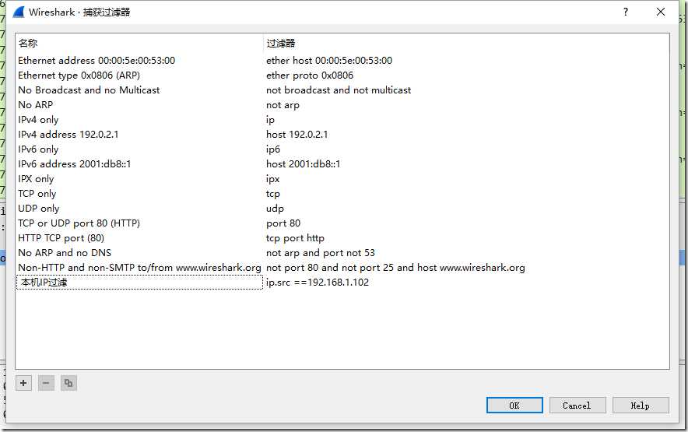Add a new capture filter with plus button
Screen dimensions: 688x432
(x=23, y=383)
